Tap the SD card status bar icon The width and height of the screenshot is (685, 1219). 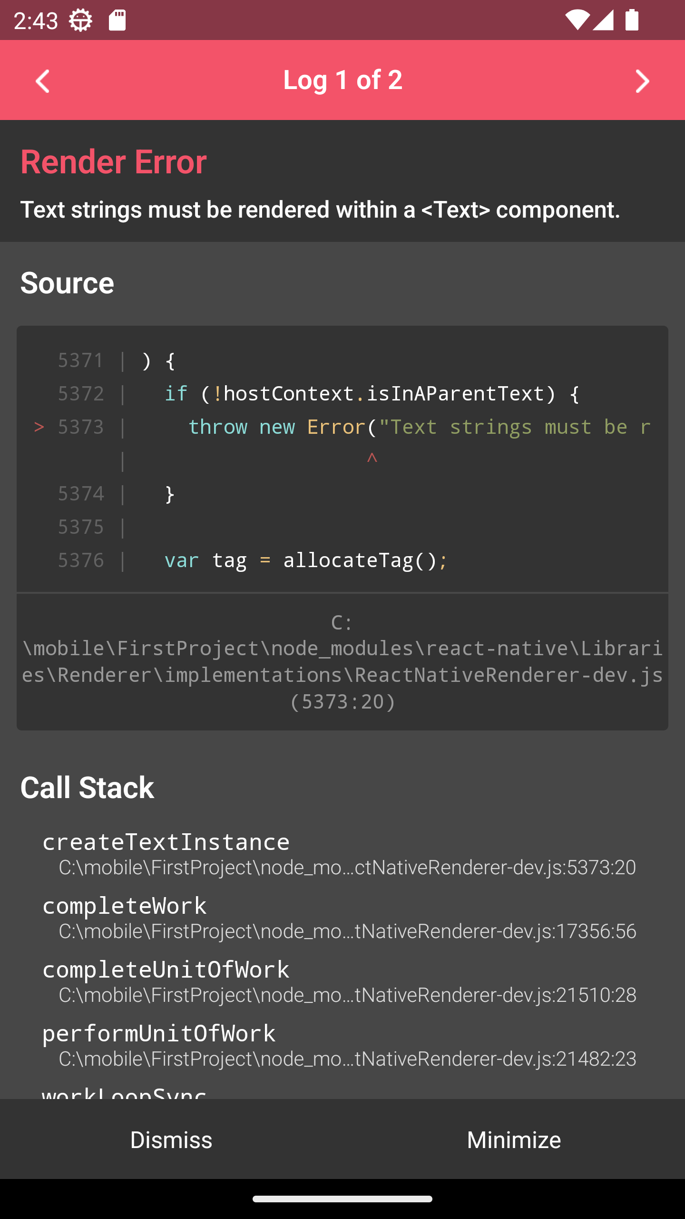(x=117, y=20)
